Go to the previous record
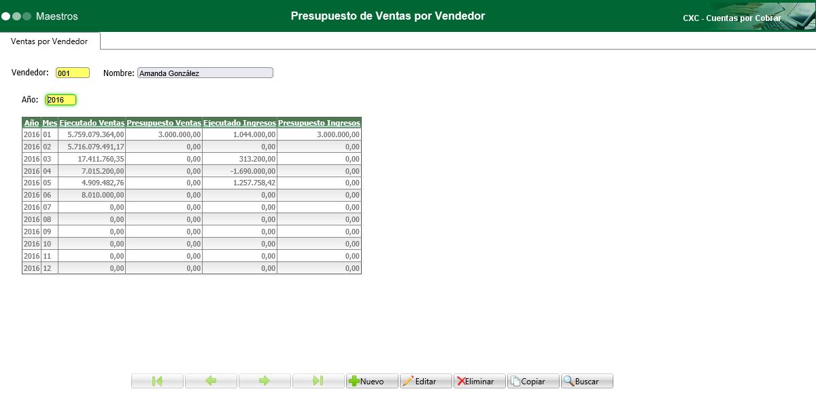Image resolution: width=816 pixels, height=404 pixels. (211, 381)
